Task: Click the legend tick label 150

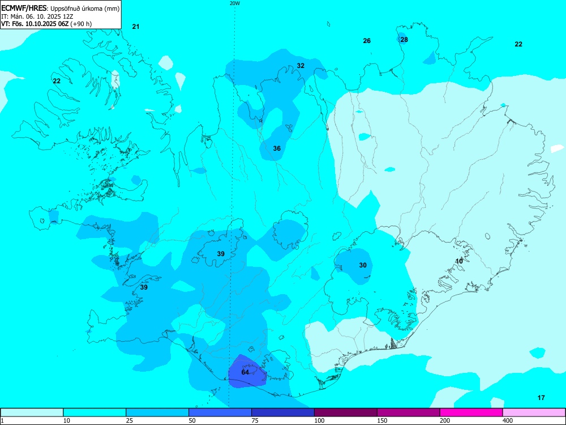Action: [382, 420]
